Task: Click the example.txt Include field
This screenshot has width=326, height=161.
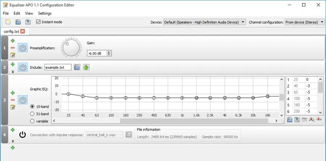Action: [x=58, y=67]
